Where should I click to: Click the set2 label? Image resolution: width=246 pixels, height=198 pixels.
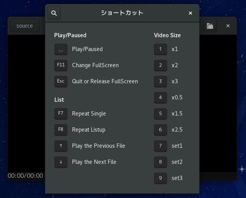pos(177,162)
